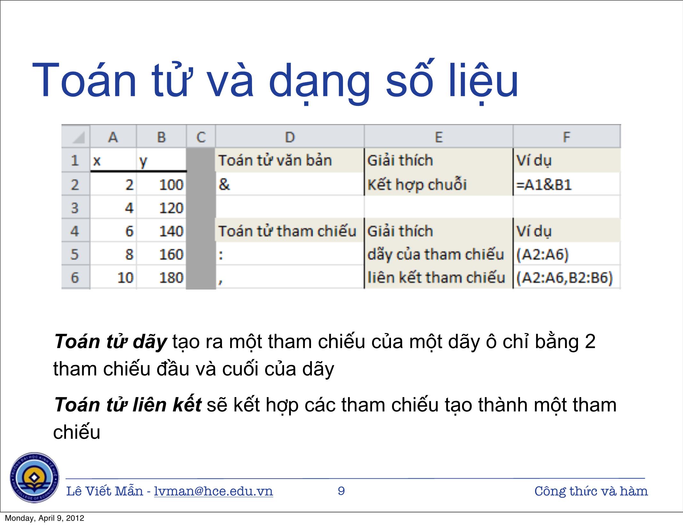The width and height of the screenshot is (683, 525).
Task: Click cell with value 160
Action: coord(161,254)
